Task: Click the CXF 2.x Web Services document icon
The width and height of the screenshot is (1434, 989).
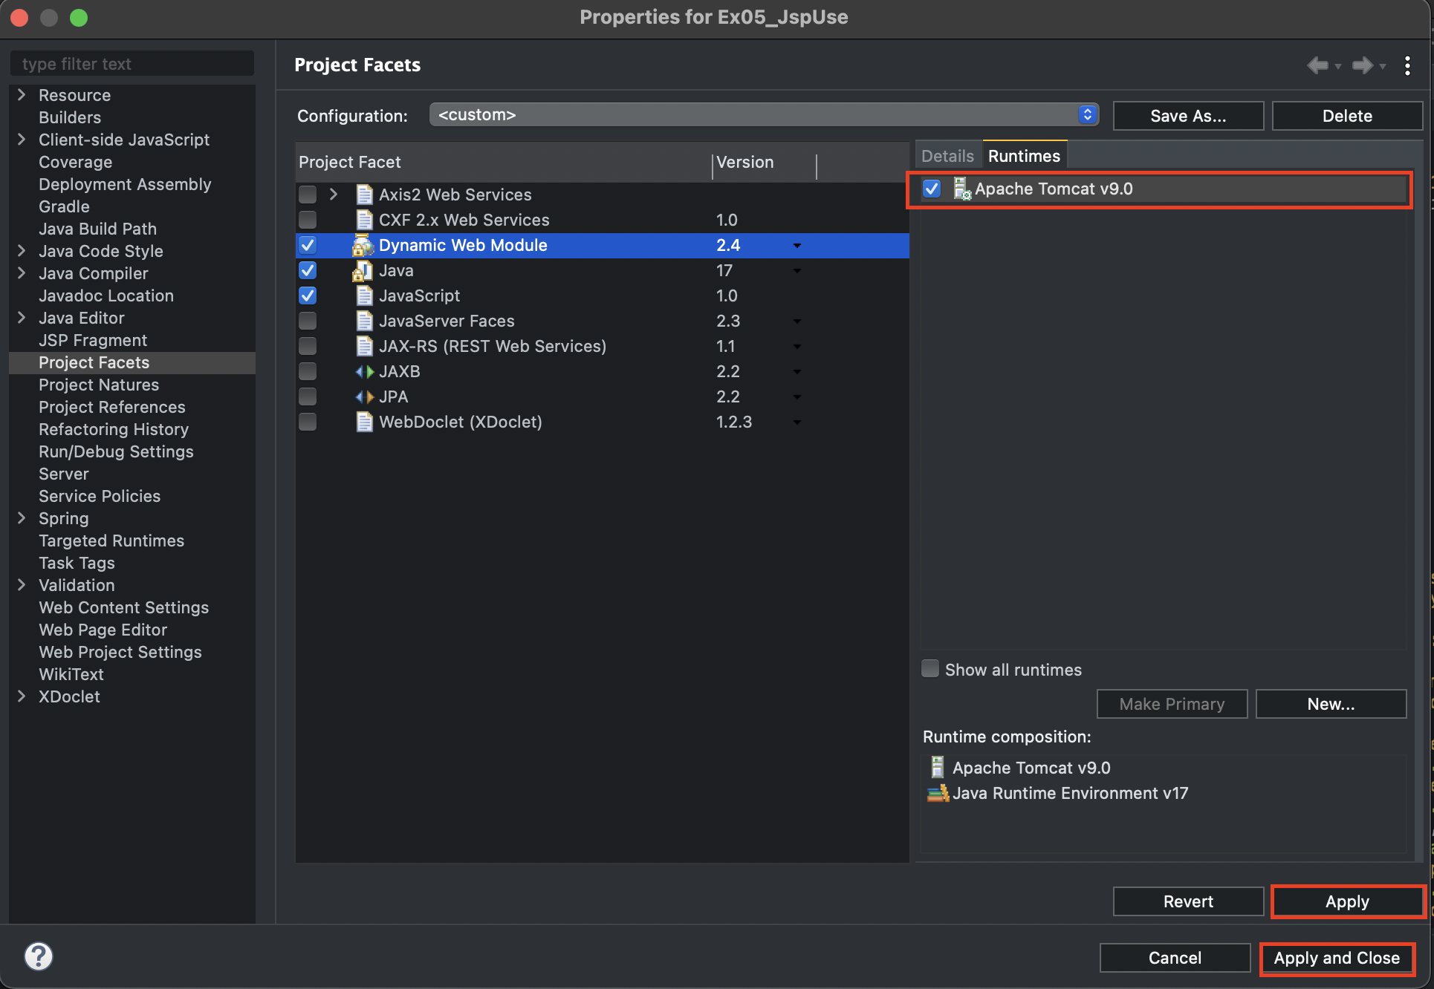Action: pyautogui.click(x=364, y=220)
